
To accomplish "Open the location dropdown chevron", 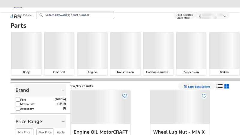I will 225,16.
